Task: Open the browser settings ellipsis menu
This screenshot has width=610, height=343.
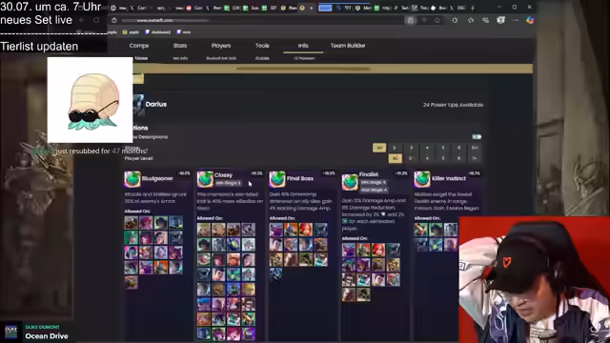Action: pos(515,20)
